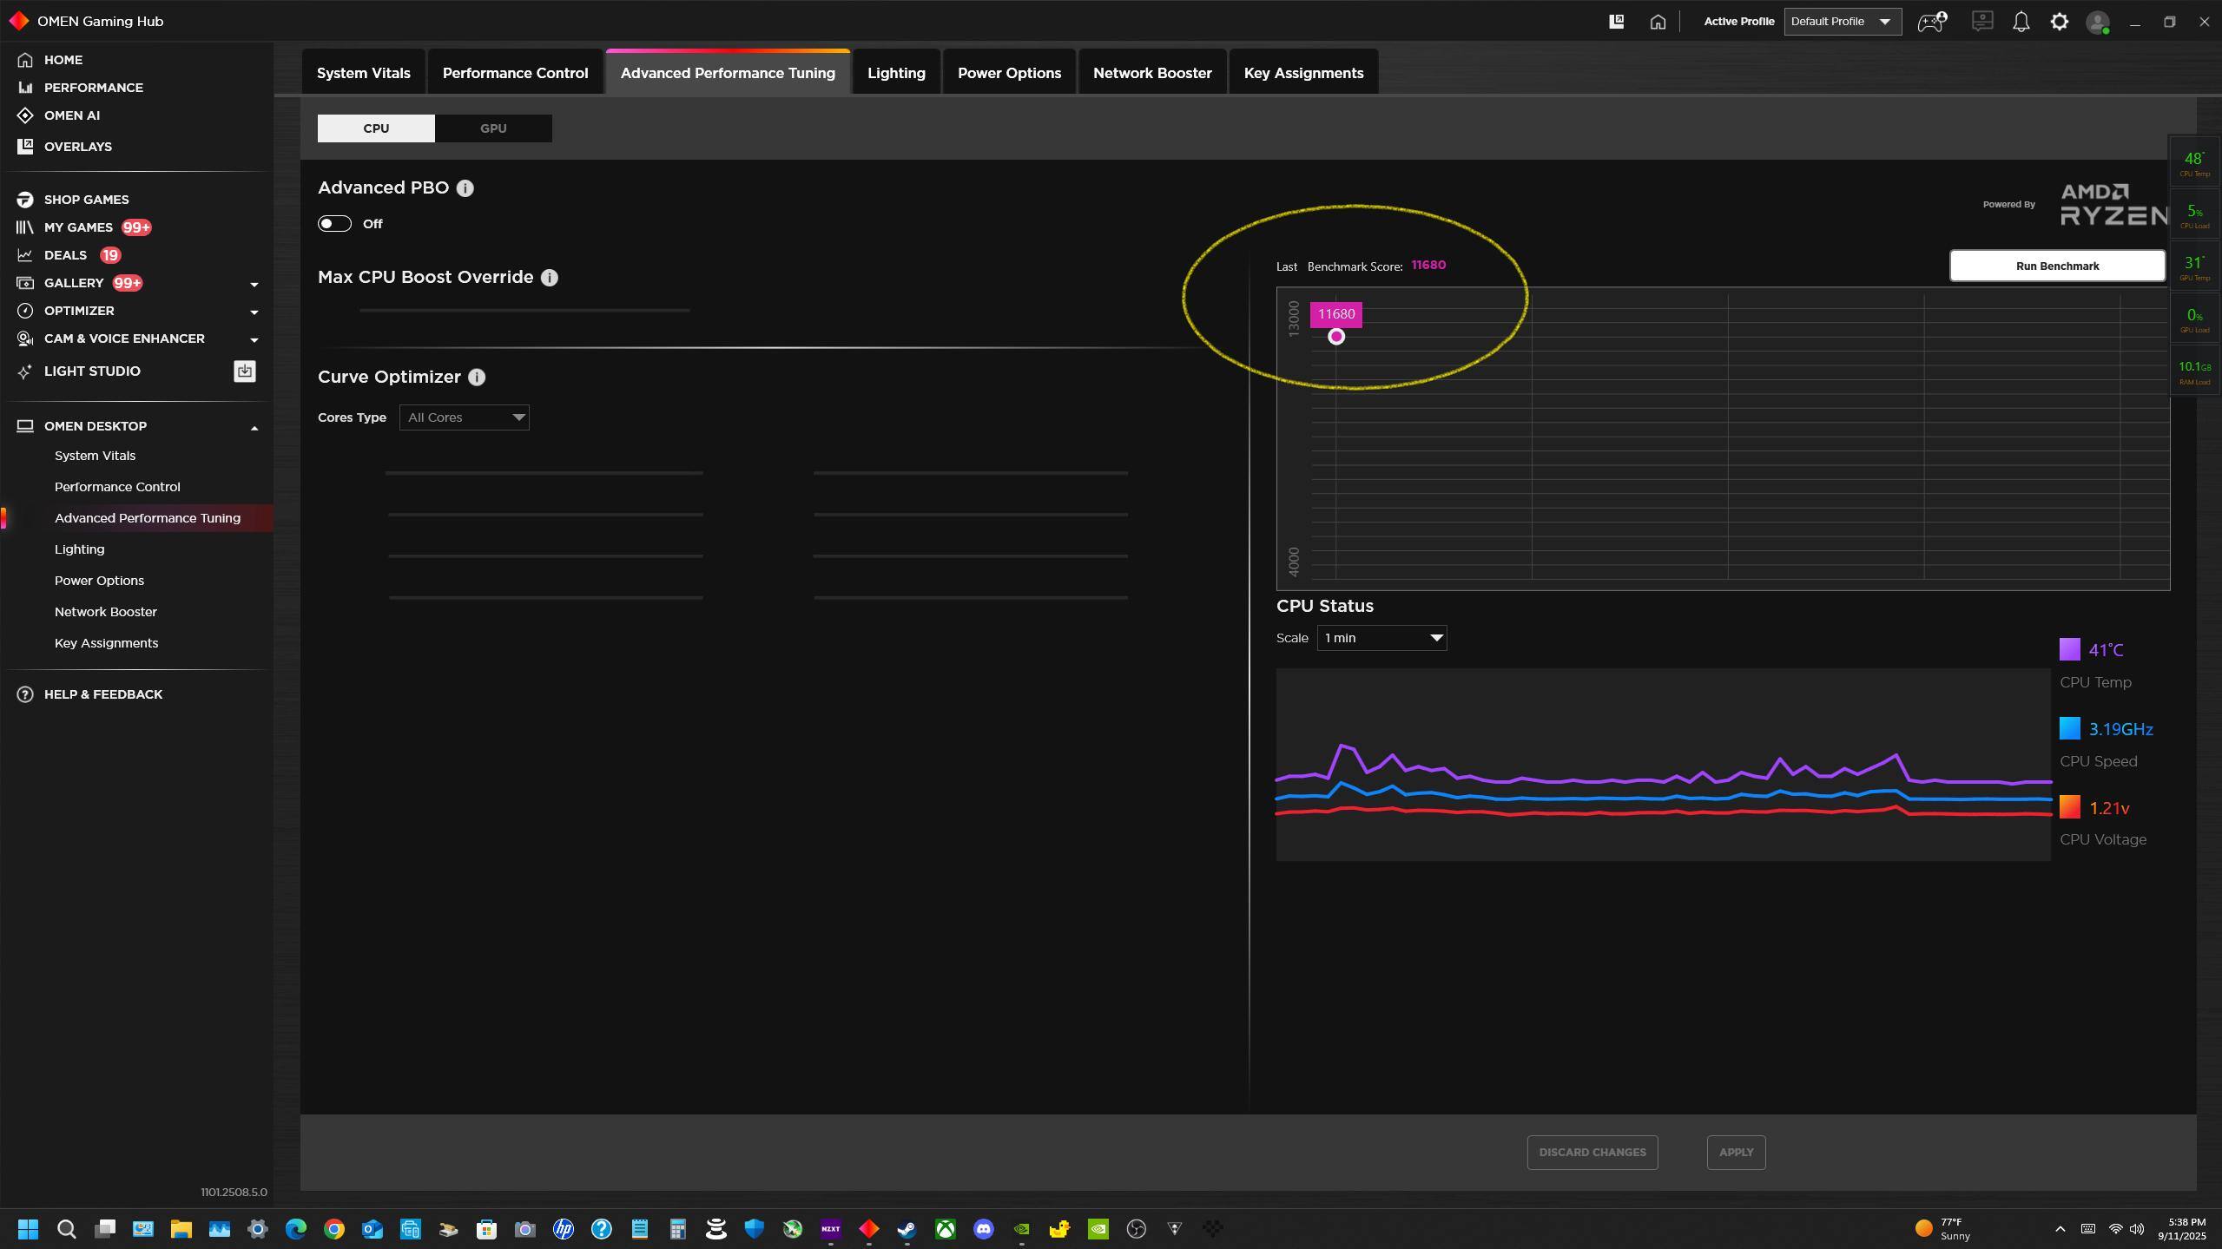The height and width of the screenshot is (1249, 2222).
Task: Open Help & Feedback in the sidebar
Action: (102, 694)
